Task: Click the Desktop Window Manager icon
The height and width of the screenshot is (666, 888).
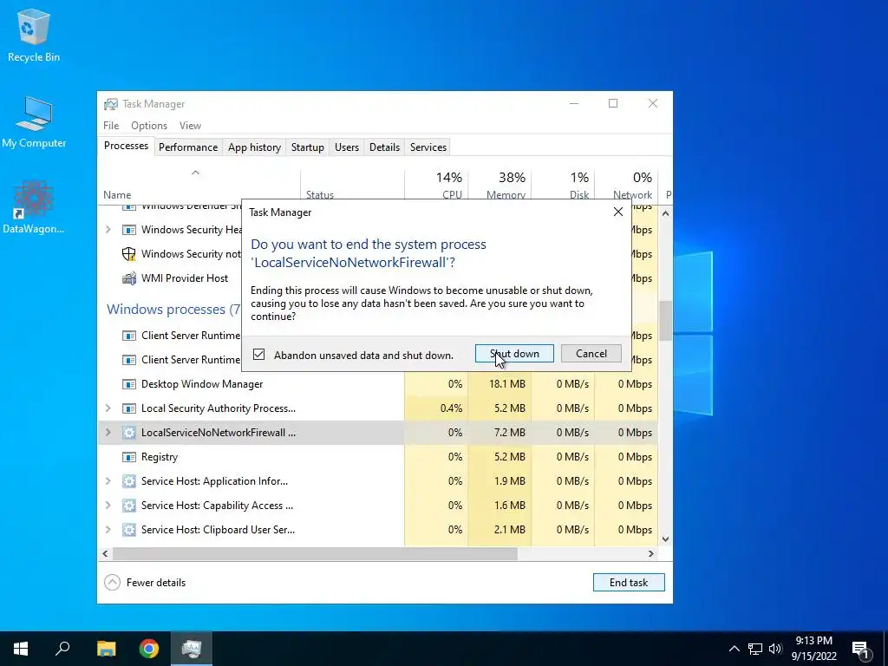Action: [x=129, y=384]
